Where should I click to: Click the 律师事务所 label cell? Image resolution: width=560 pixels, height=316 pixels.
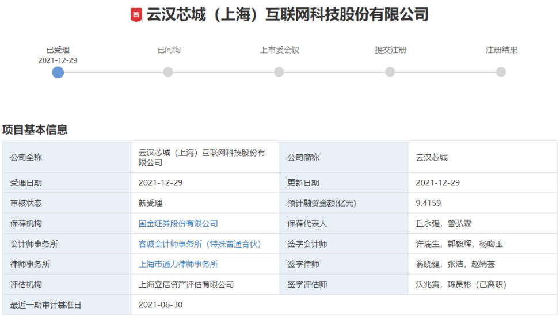tap(67, 264)
